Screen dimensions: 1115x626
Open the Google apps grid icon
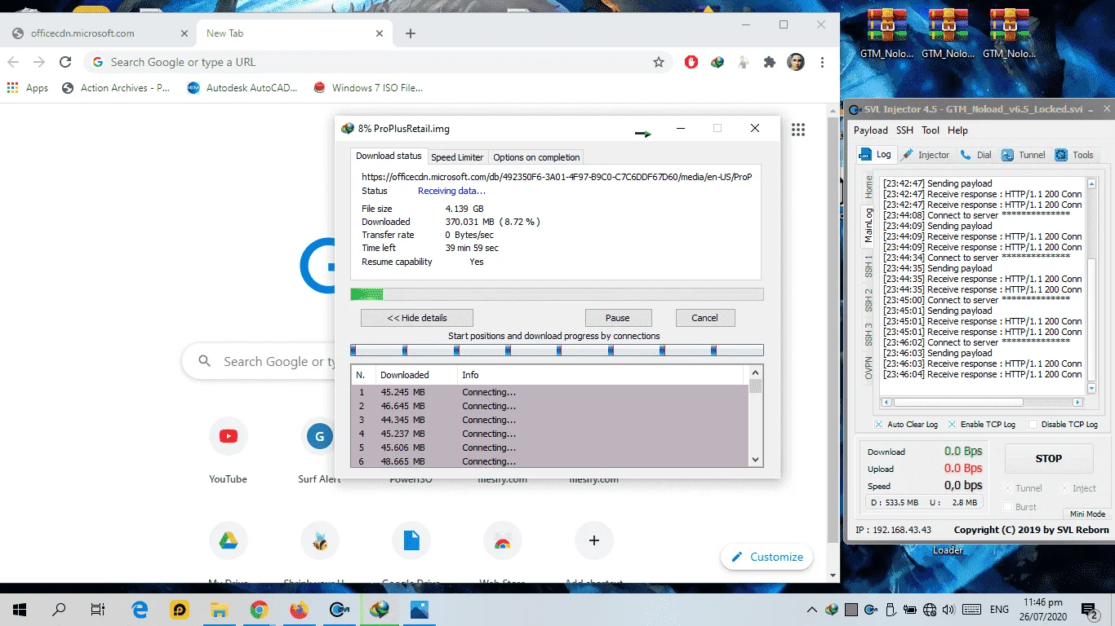(x=798, y=130)
